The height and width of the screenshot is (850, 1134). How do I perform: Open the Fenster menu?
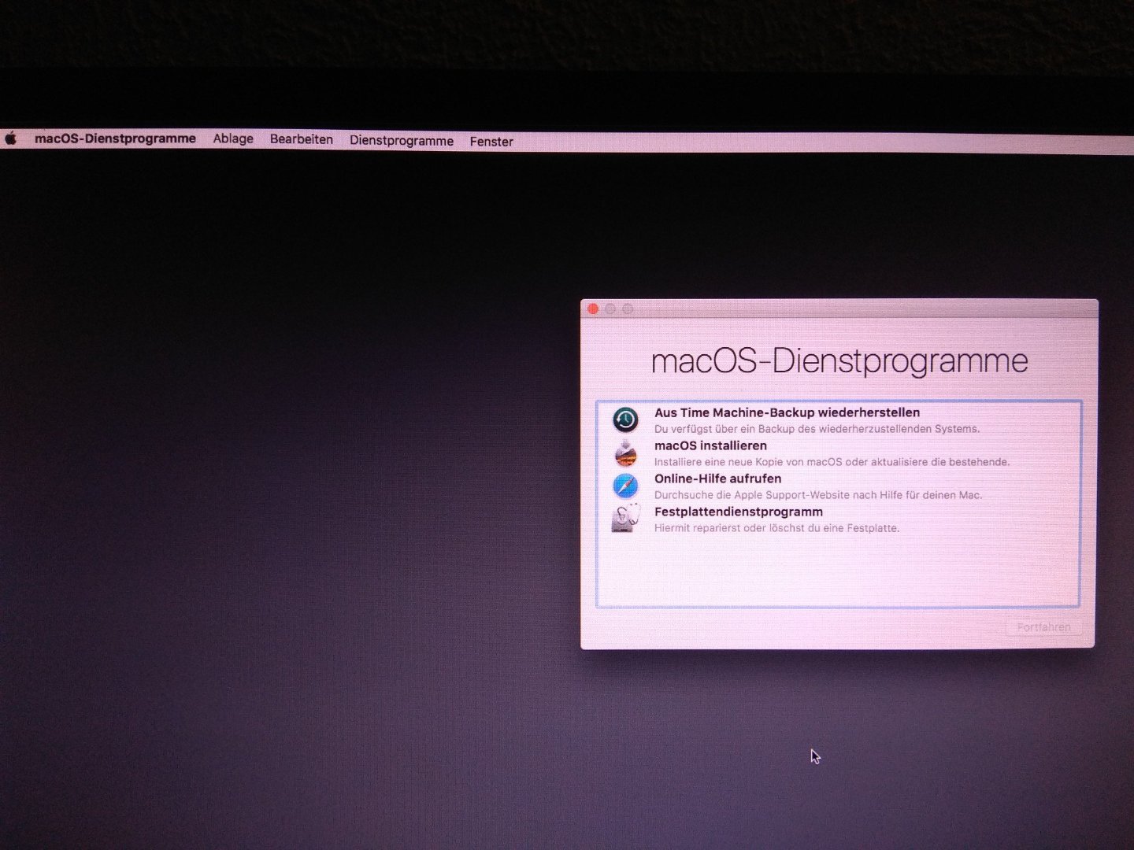491,142
